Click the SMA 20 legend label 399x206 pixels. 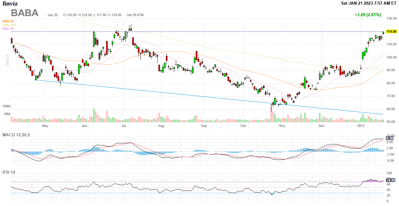click(8, 29)
